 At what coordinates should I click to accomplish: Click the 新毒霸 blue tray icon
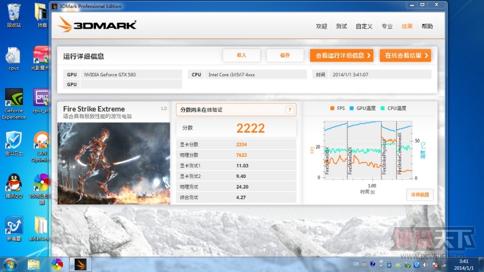coord(416,264)
